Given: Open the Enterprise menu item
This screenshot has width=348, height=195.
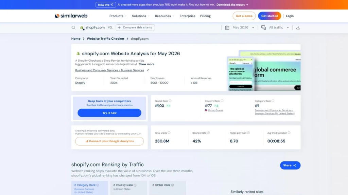Looking at the screenshot, I should (x=187, y=16).
